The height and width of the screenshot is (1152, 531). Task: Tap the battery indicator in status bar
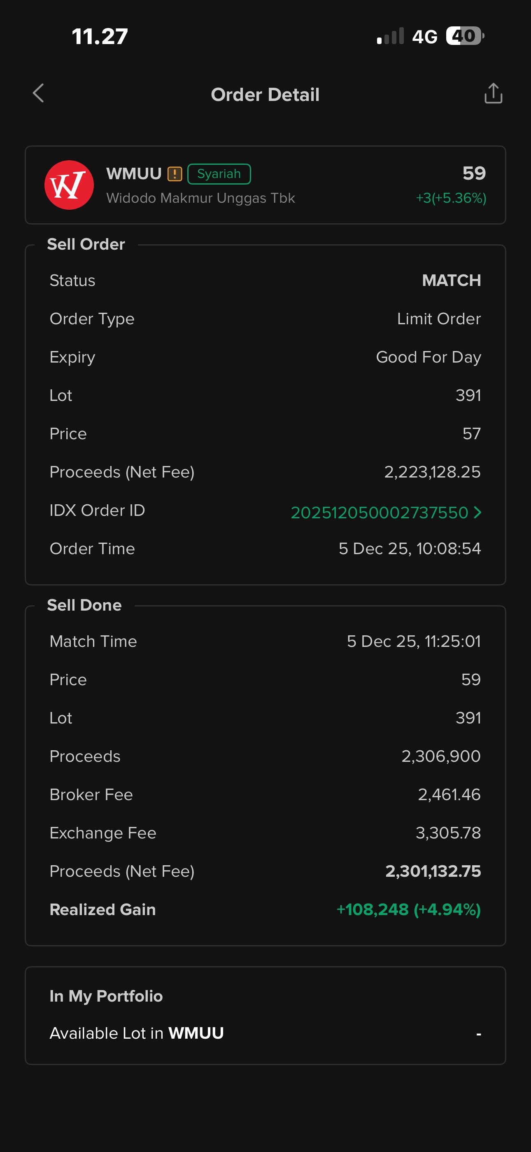click(464, 36)
